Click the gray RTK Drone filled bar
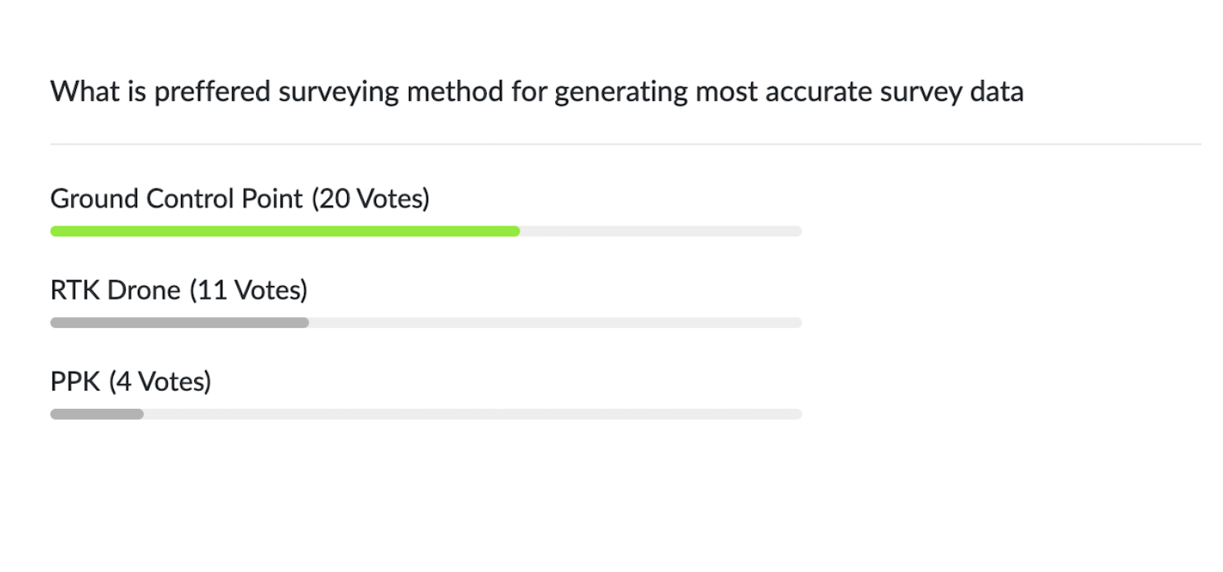Viewport: 1223px width, 572px height. pyautogui.click(x=179, y=322)
